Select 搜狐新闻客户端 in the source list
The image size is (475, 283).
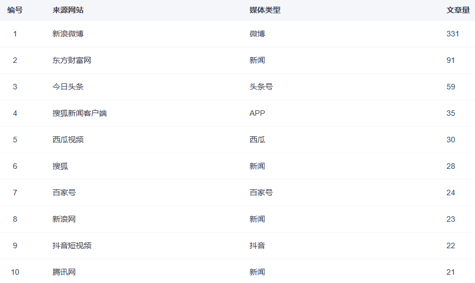(x=80, y=113)
